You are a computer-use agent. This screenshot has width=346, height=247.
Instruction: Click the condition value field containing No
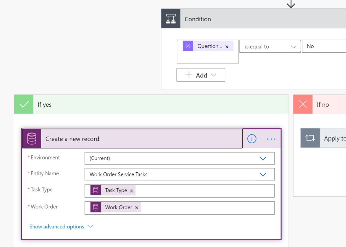[324, 46]
